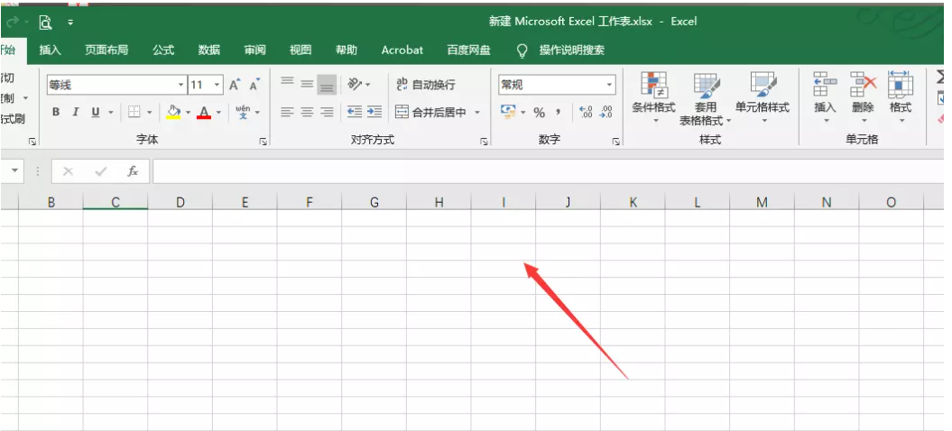Open 单元格样式 cell styles
The width and height of the screenshot is (952, 431).
click(763, 97)
